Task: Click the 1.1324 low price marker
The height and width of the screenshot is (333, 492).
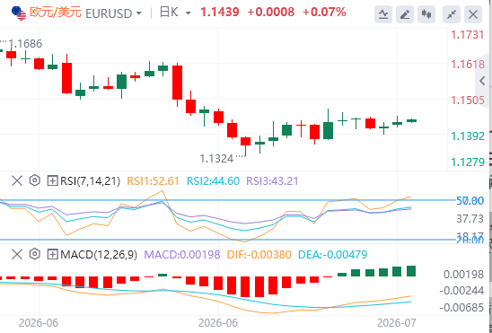Action: click(x=216, y=159)
